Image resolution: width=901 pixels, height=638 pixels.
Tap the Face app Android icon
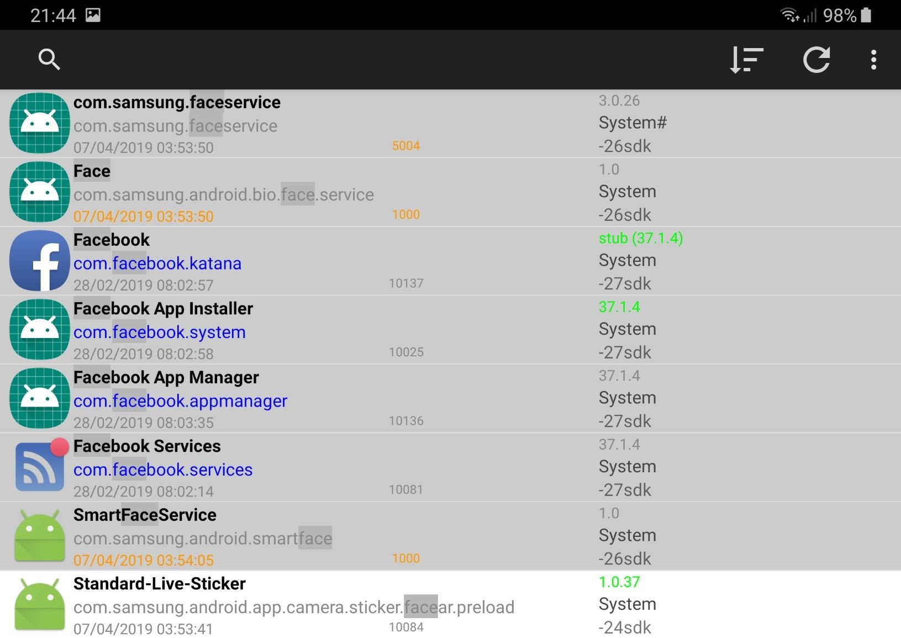(x=40, y=192)
